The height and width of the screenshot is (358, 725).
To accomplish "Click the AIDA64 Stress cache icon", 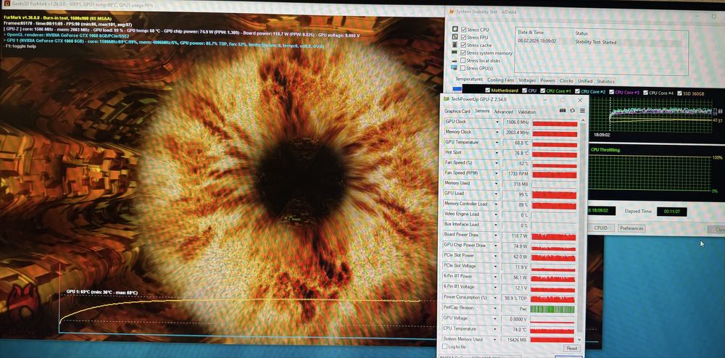I will pos(455,45).
